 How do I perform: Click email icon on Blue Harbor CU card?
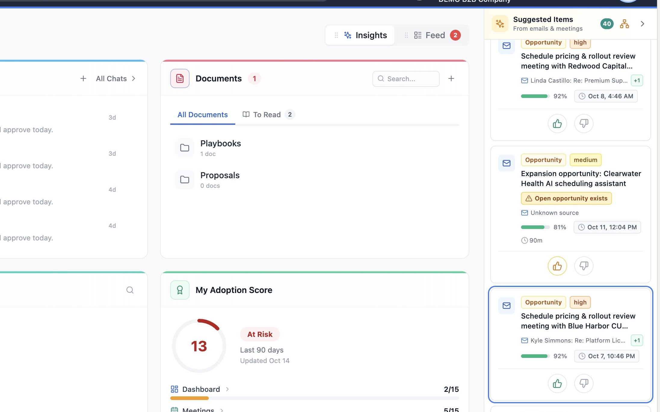507,306
